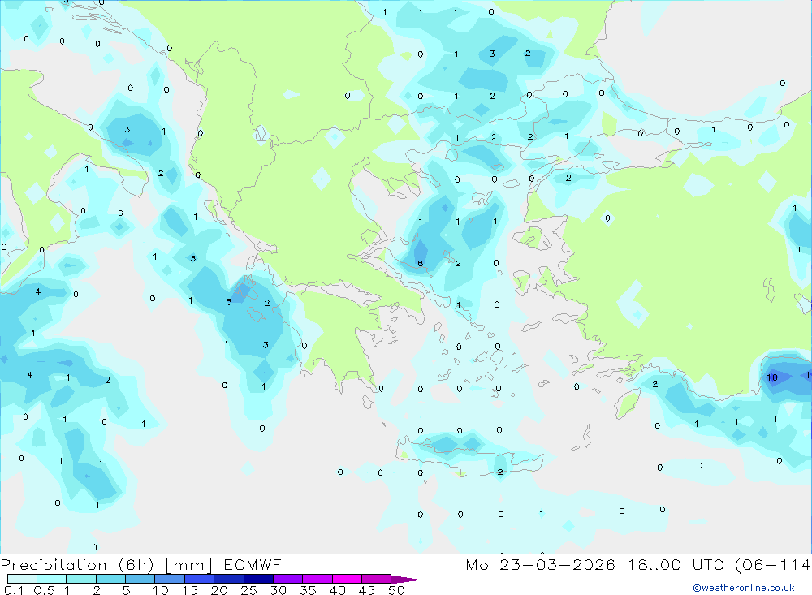This screenshot has width=812, height=595.
Task: Click the 30–35 mm purple legend swatch
Action: [287, 579]
